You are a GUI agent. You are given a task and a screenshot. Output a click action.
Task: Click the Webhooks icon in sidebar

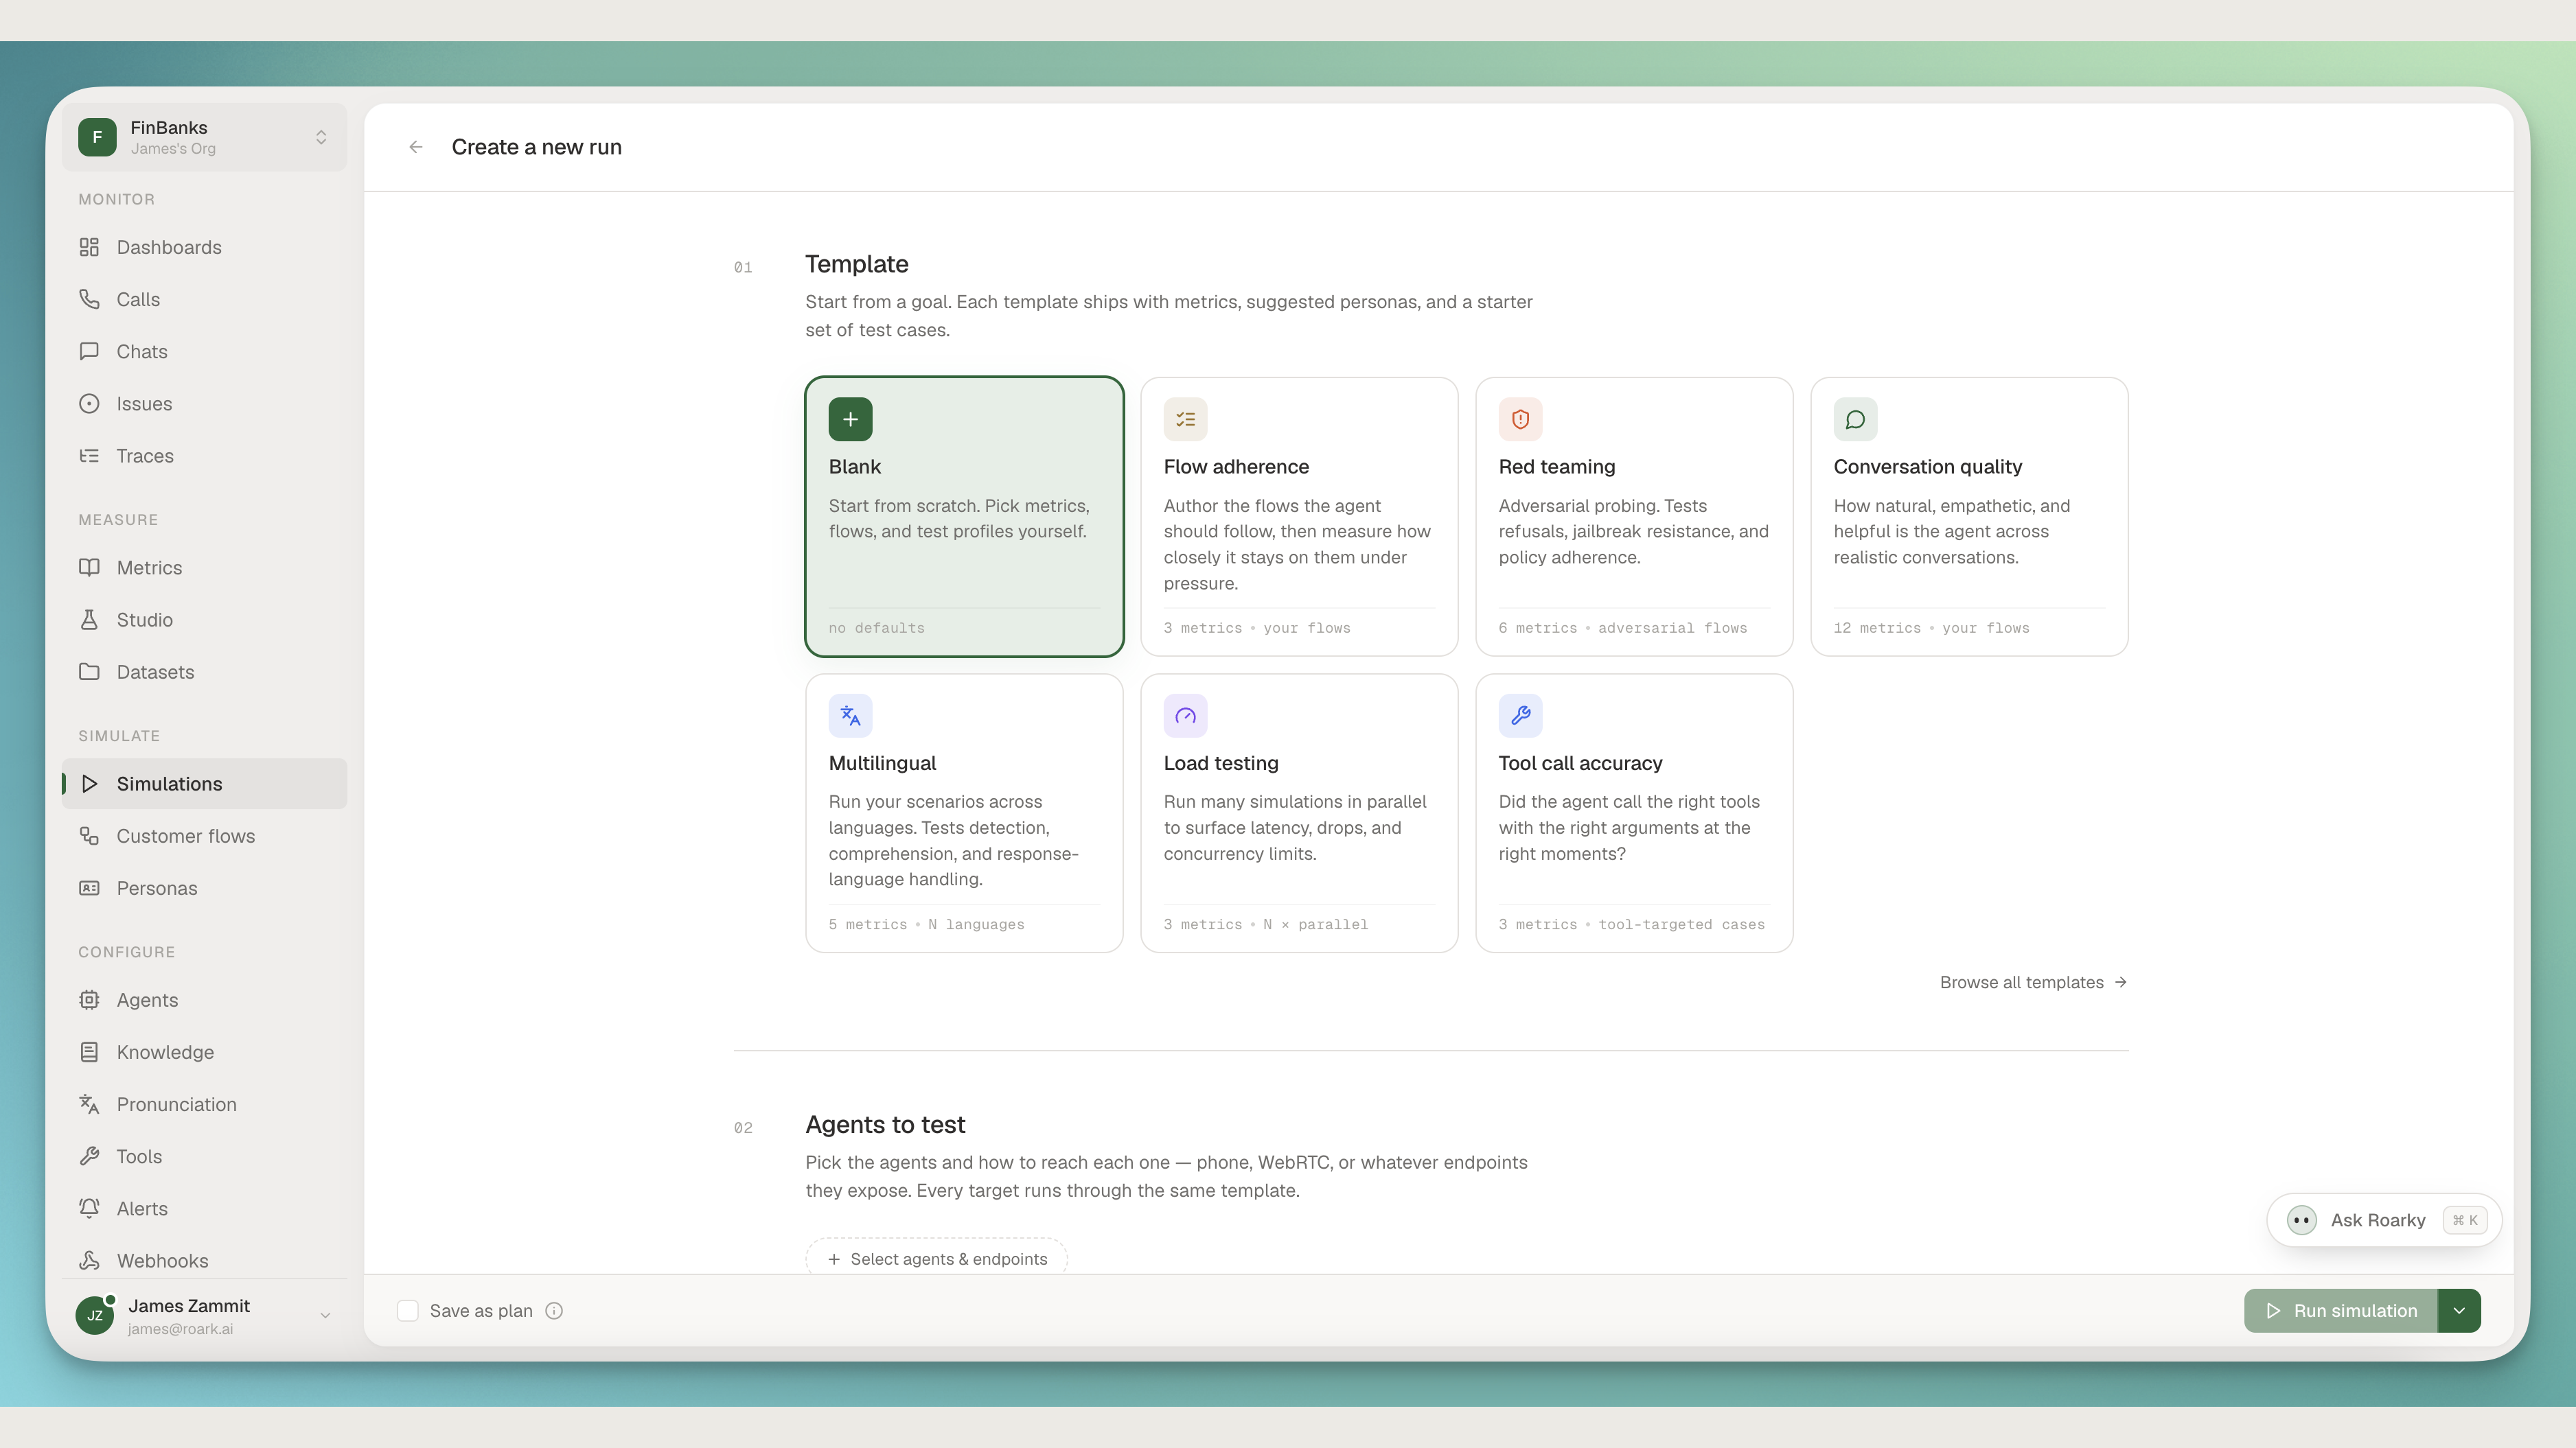click(x=89, y=1260)
